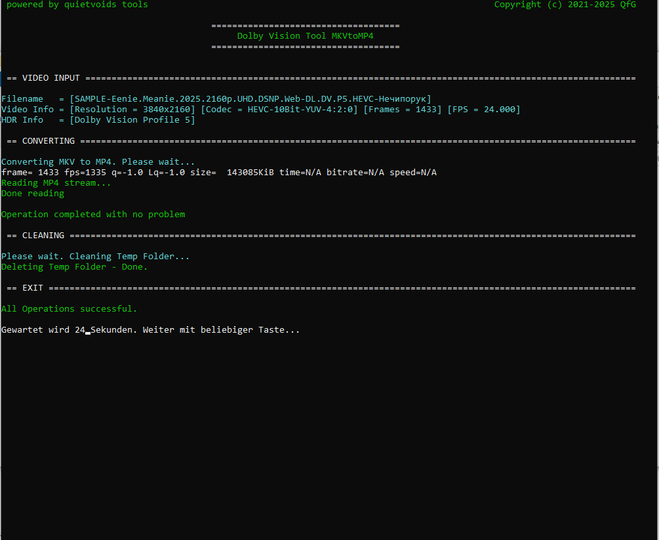Image resolution: width=659 pixels, height=540 pixels.
Task: Click the VIDEO INPUT section header
Action: pos(51,78)
